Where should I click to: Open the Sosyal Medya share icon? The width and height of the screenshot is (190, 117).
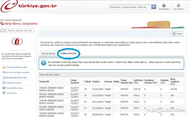pyautogui.click(x=164, y=6)
